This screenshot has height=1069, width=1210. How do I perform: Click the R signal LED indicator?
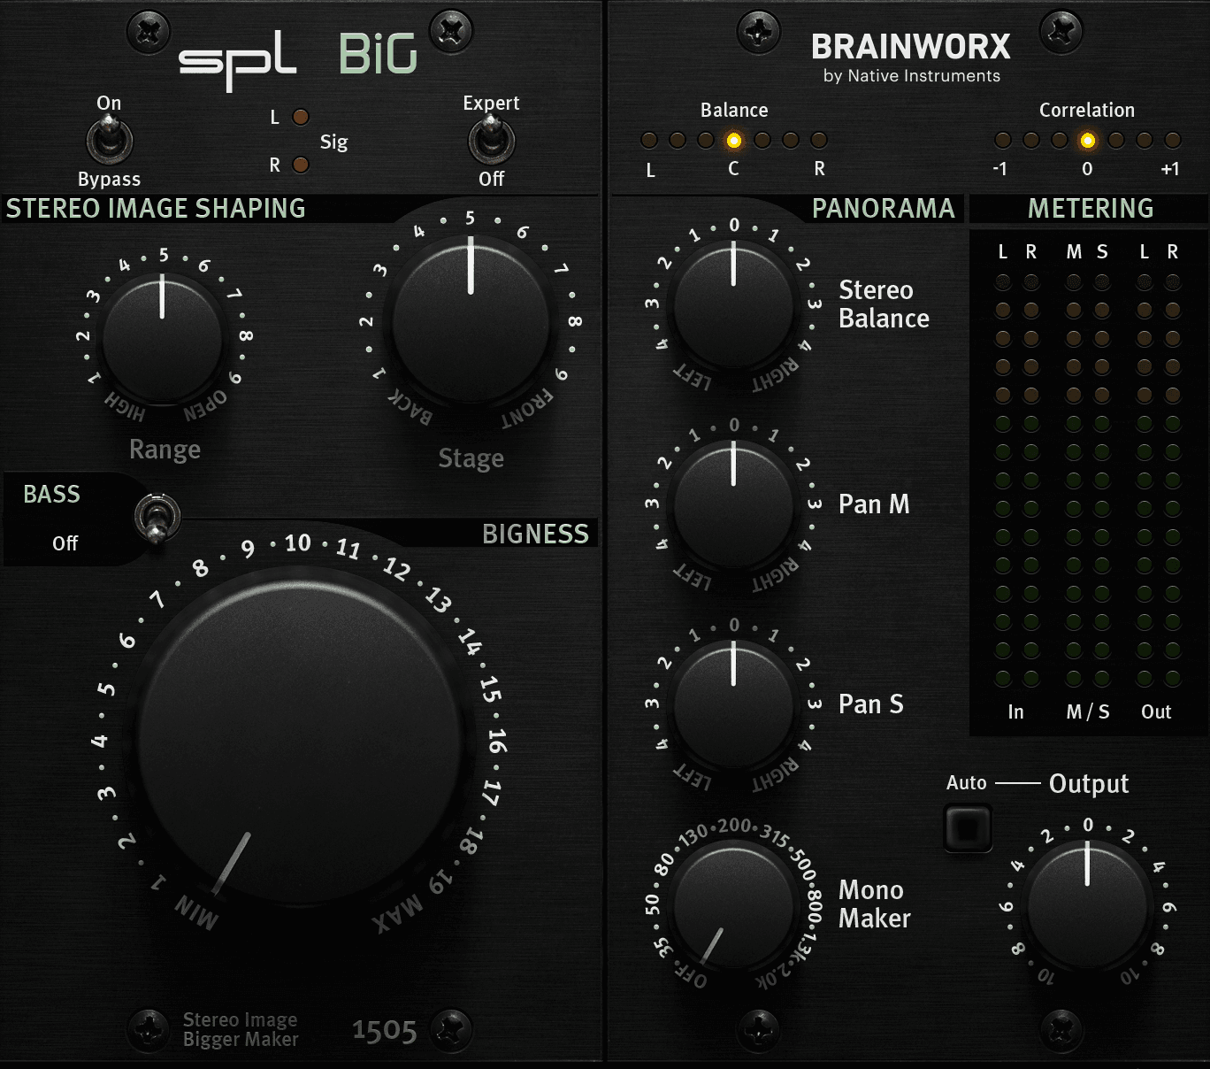click(301, 165)
